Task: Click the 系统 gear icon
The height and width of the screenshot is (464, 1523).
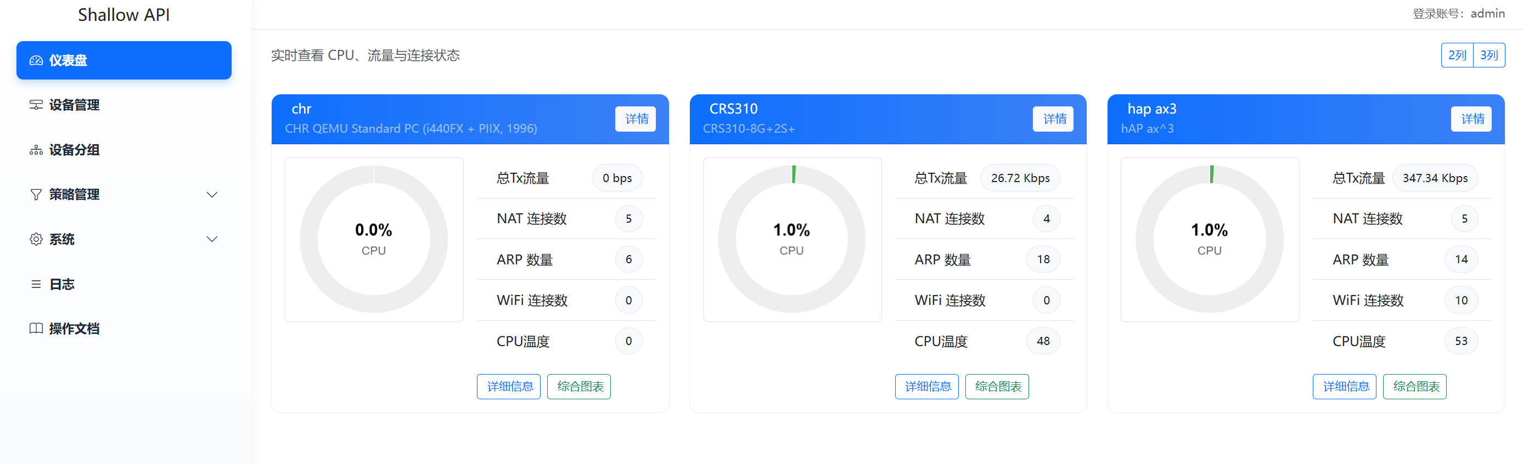Action: 36,239
